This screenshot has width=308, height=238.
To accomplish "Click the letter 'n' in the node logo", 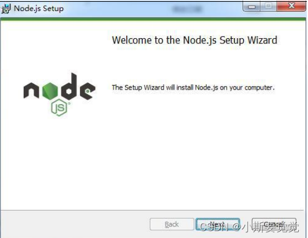I will 31,91.
